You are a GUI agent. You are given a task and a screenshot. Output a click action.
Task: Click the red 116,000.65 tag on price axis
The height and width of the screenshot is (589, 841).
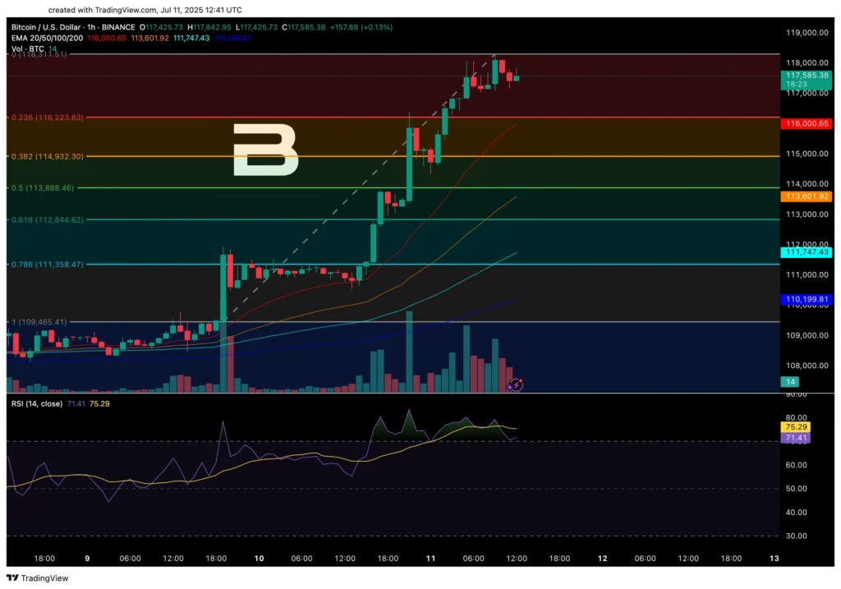click(807, 123)
